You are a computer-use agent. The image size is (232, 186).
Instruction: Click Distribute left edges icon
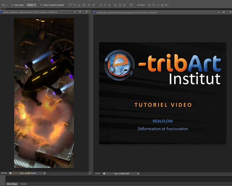pos(115,5)
